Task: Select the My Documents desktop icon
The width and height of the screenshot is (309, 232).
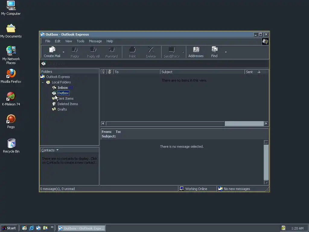Action: [x=11, y=31]
